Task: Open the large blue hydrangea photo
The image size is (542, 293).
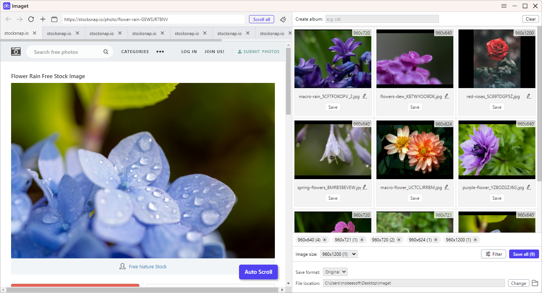Action: 143,171
